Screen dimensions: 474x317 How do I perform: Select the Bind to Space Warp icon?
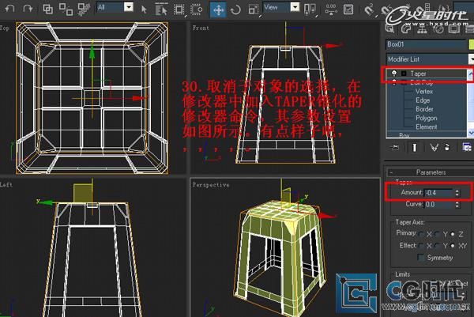tap(84, 9)
